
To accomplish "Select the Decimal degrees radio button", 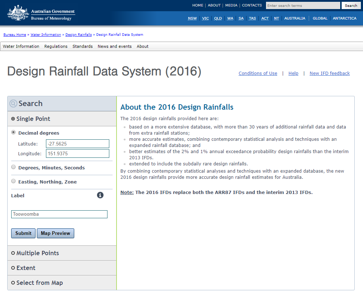I will point(13,132).
